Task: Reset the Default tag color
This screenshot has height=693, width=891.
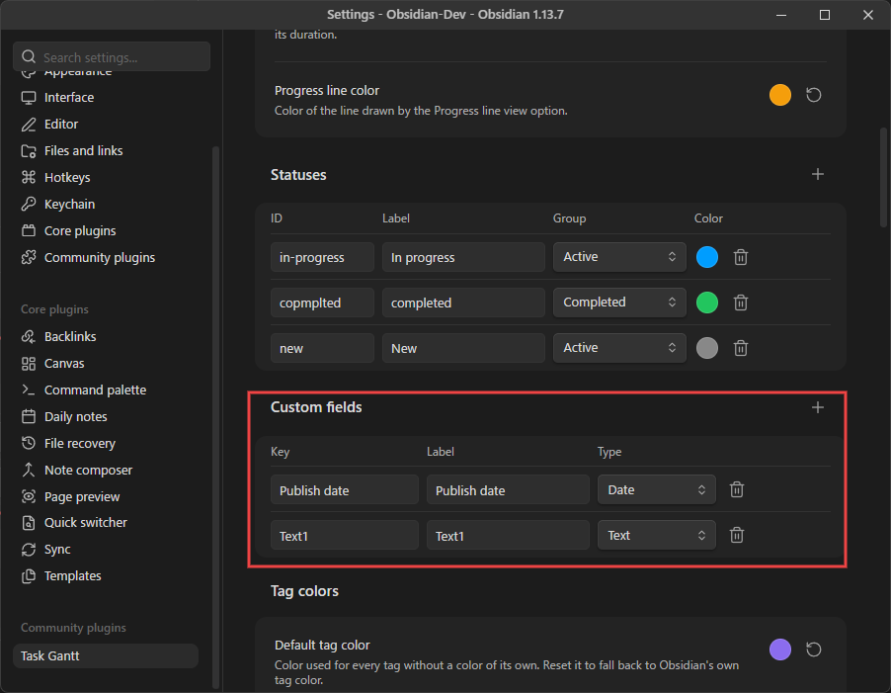Action: [x=814, y=650]
